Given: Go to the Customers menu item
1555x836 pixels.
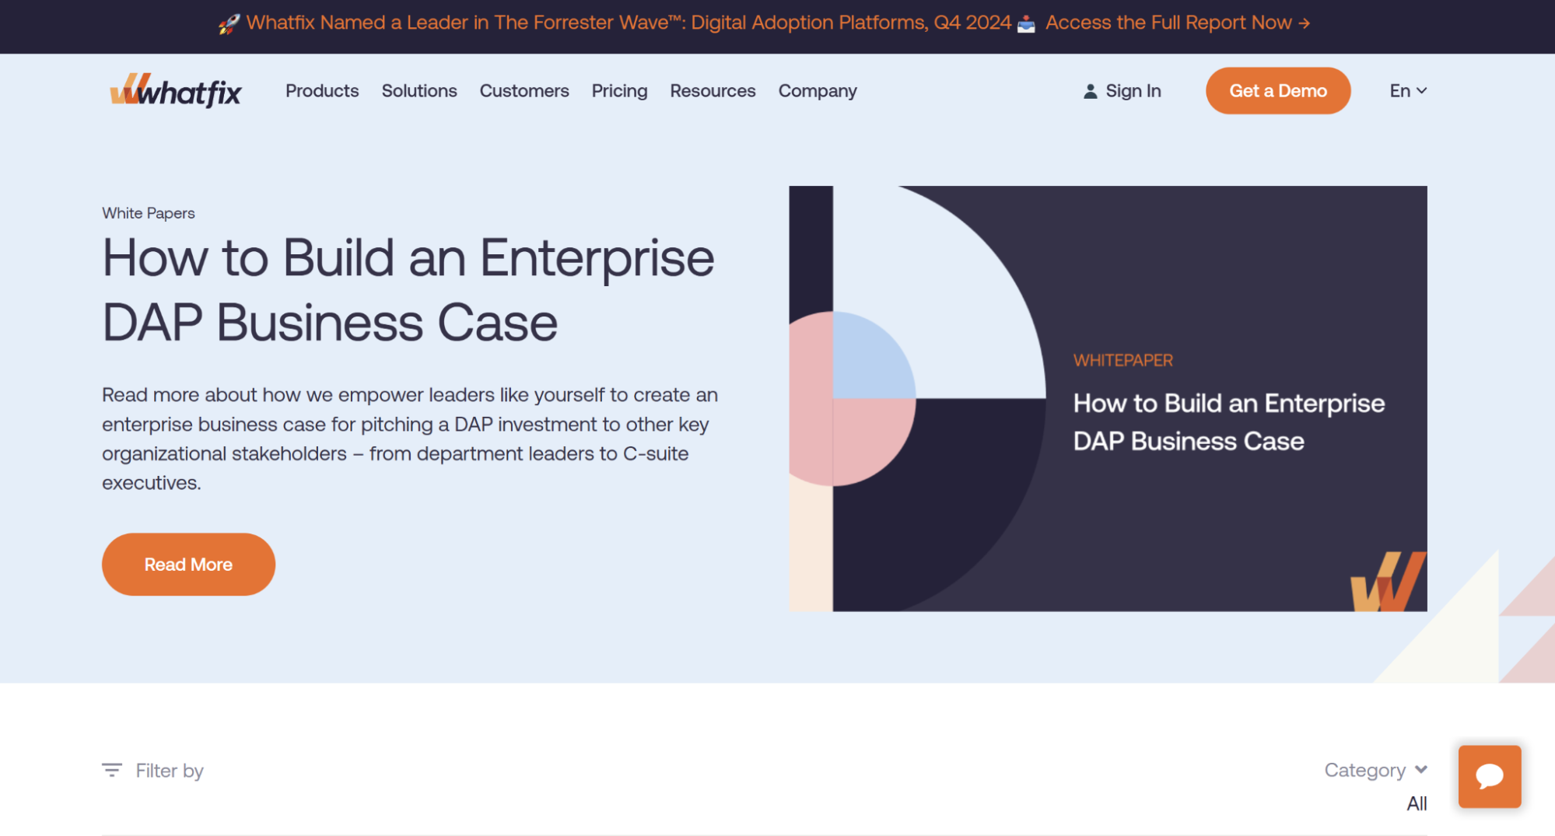Looking at the screenshot, I should click(x=524, y=91).
